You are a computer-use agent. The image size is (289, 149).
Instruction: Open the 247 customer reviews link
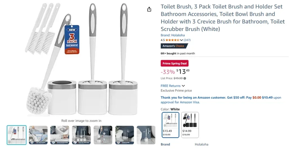(x=187, y=40)
